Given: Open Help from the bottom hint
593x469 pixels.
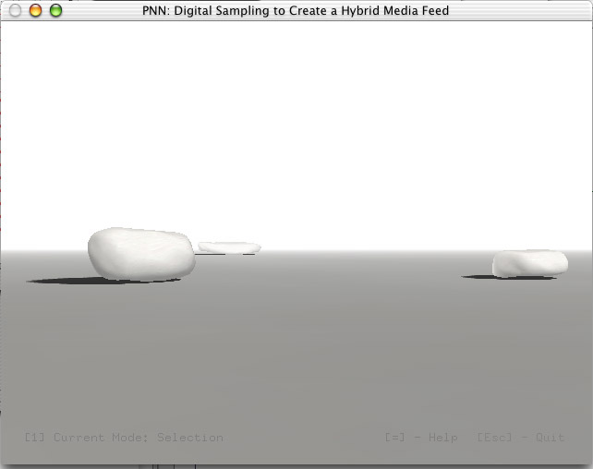Looking at the screenshot, I should pyautogui.click(x=442, y=438).
